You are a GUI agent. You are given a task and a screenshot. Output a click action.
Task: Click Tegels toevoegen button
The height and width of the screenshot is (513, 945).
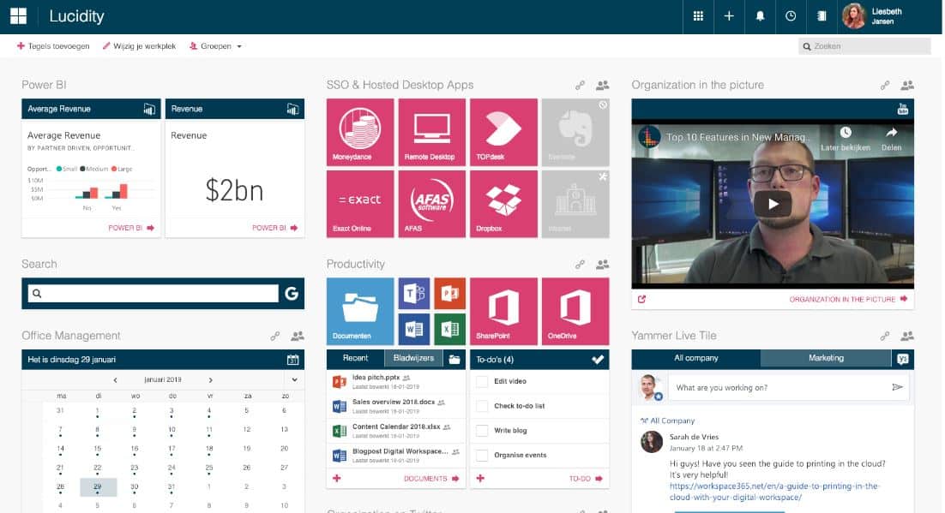pos(53,46)
